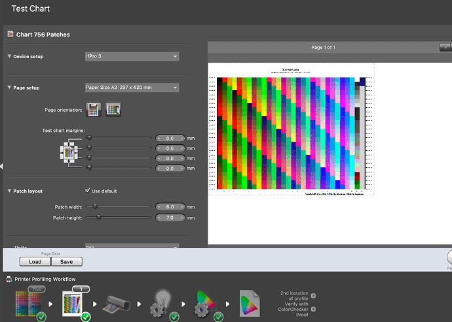
Task: Select landscape page orientation icon
Action: tap(113, 110)
